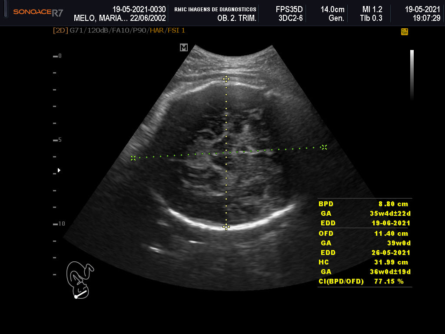Click the TIb 0.3 value

371,18
